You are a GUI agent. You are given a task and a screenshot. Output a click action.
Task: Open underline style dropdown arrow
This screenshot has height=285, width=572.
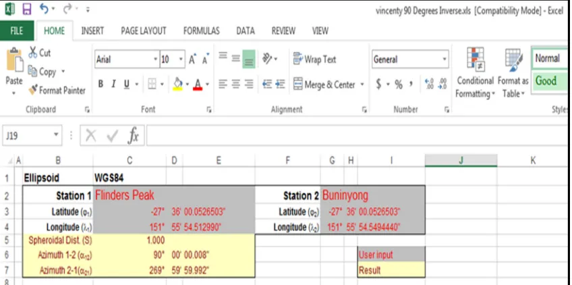click(x=137, y=84)
